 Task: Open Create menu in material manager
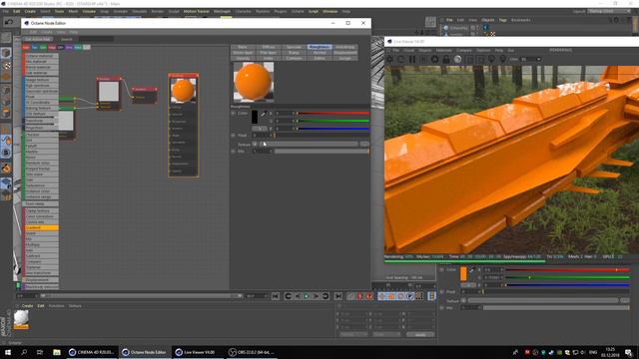tap(27, 306)
